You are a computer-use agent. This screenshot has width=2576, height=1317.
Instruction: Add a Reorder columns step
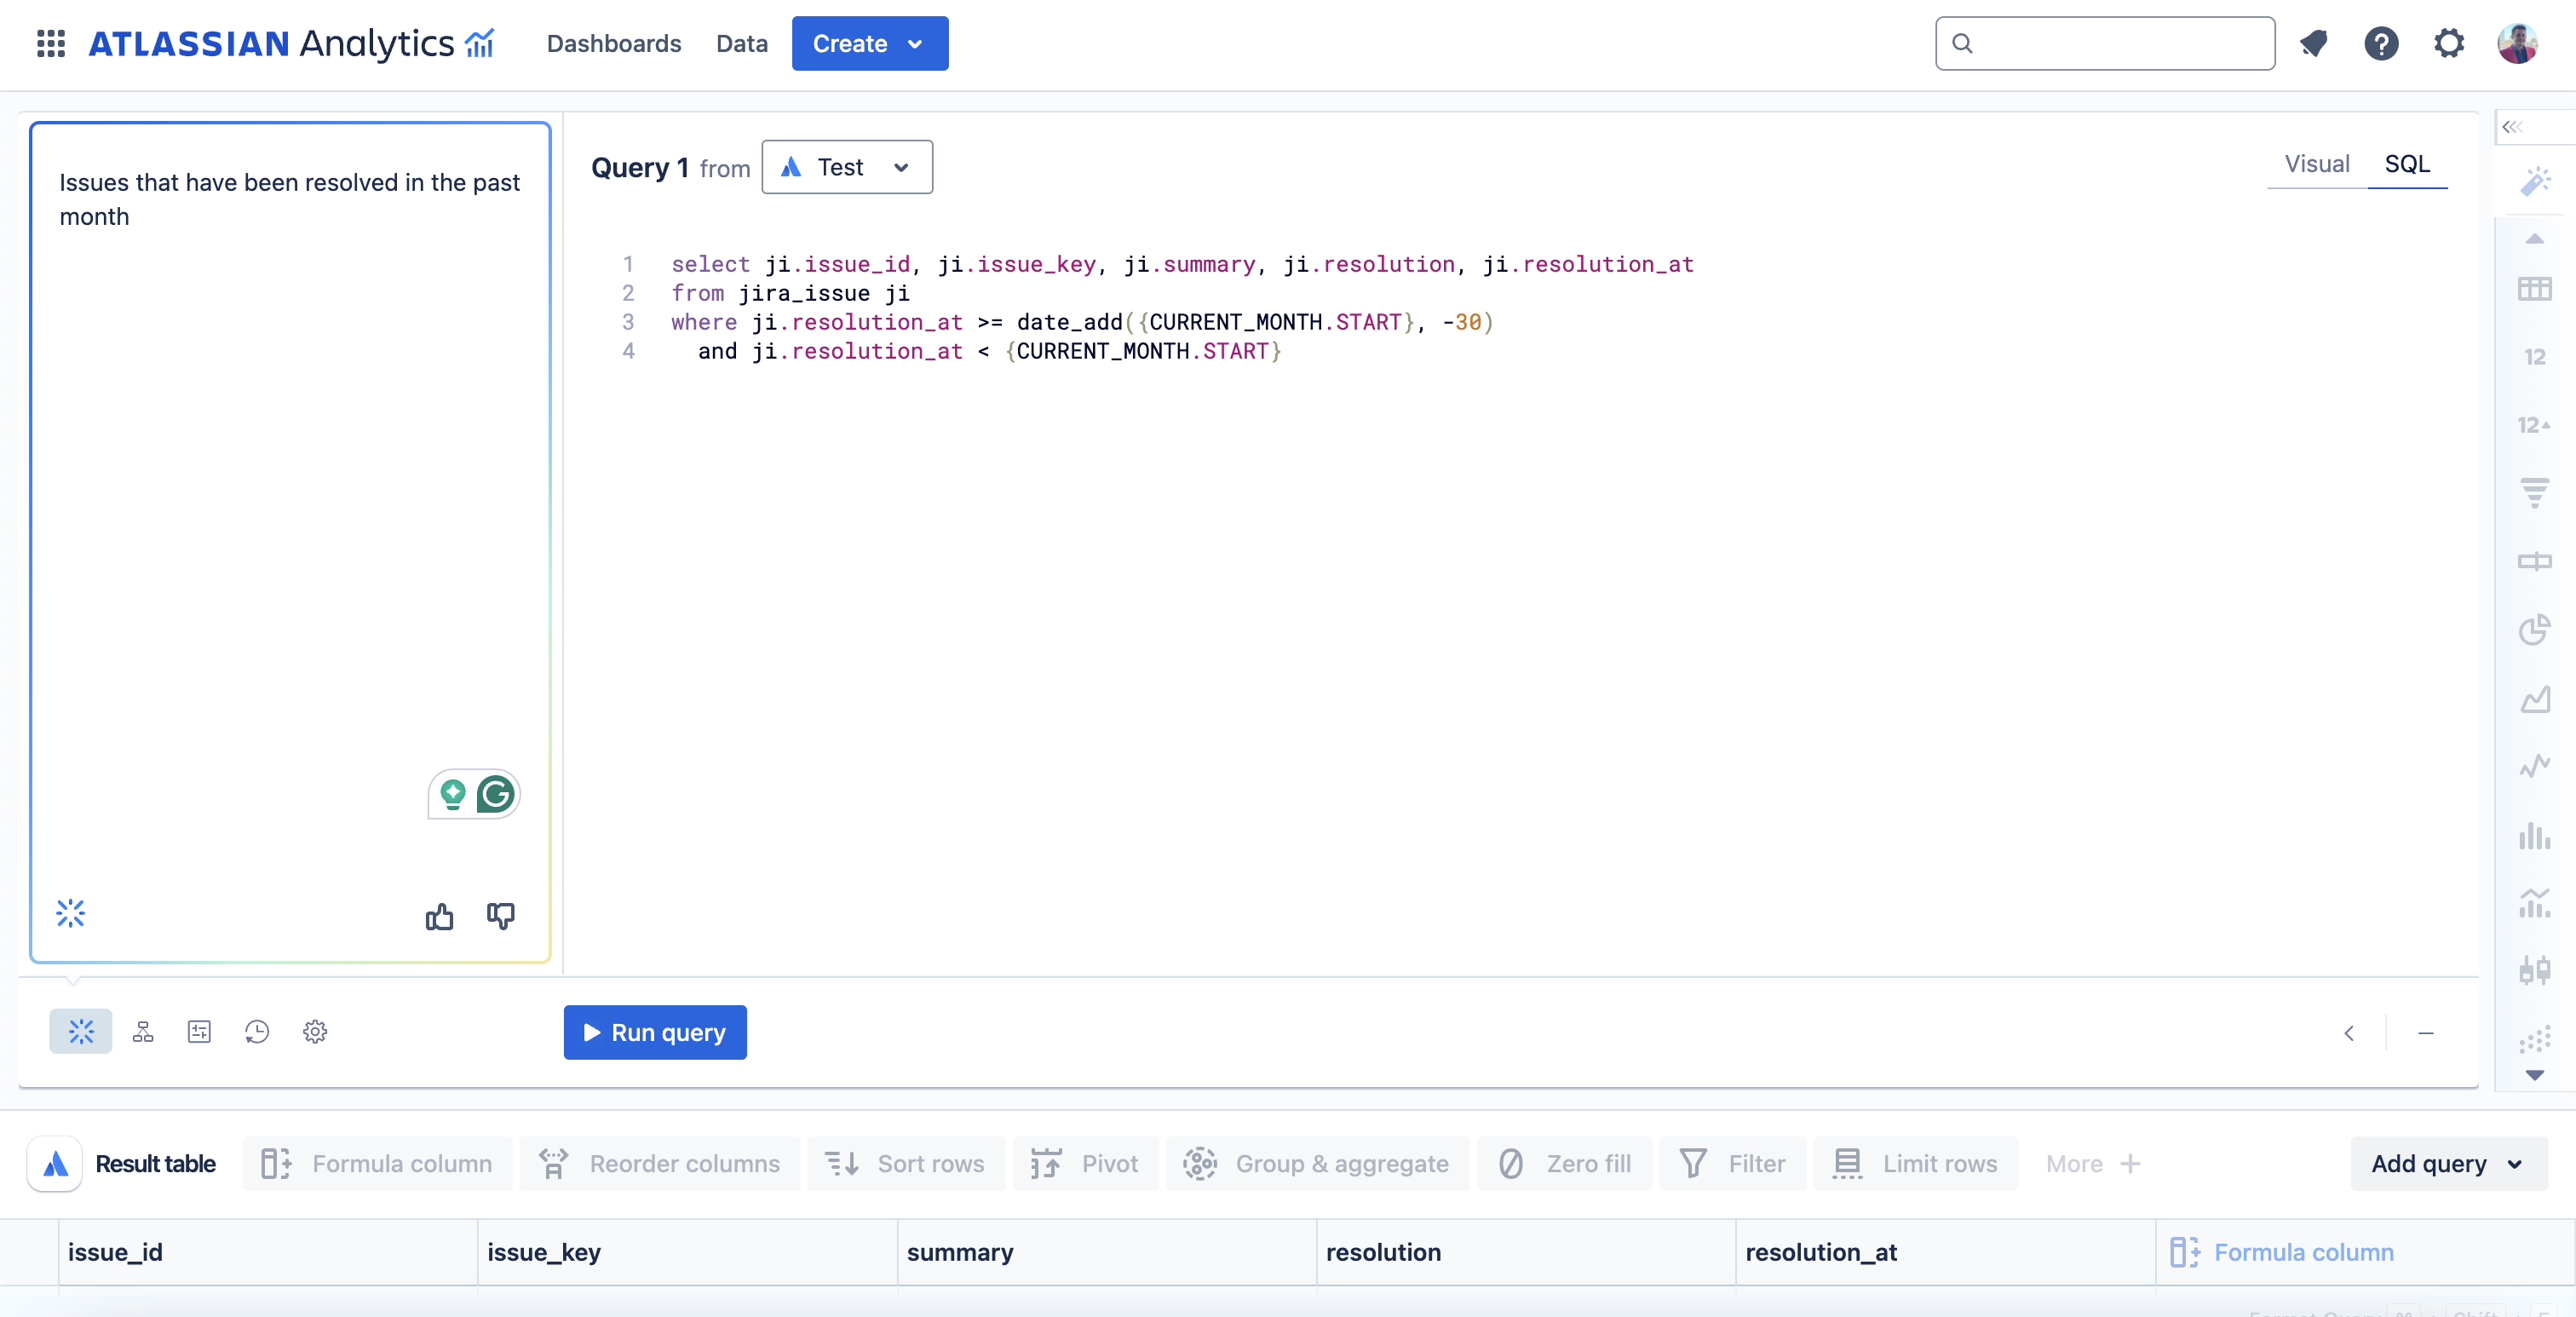click(660, 1163)
